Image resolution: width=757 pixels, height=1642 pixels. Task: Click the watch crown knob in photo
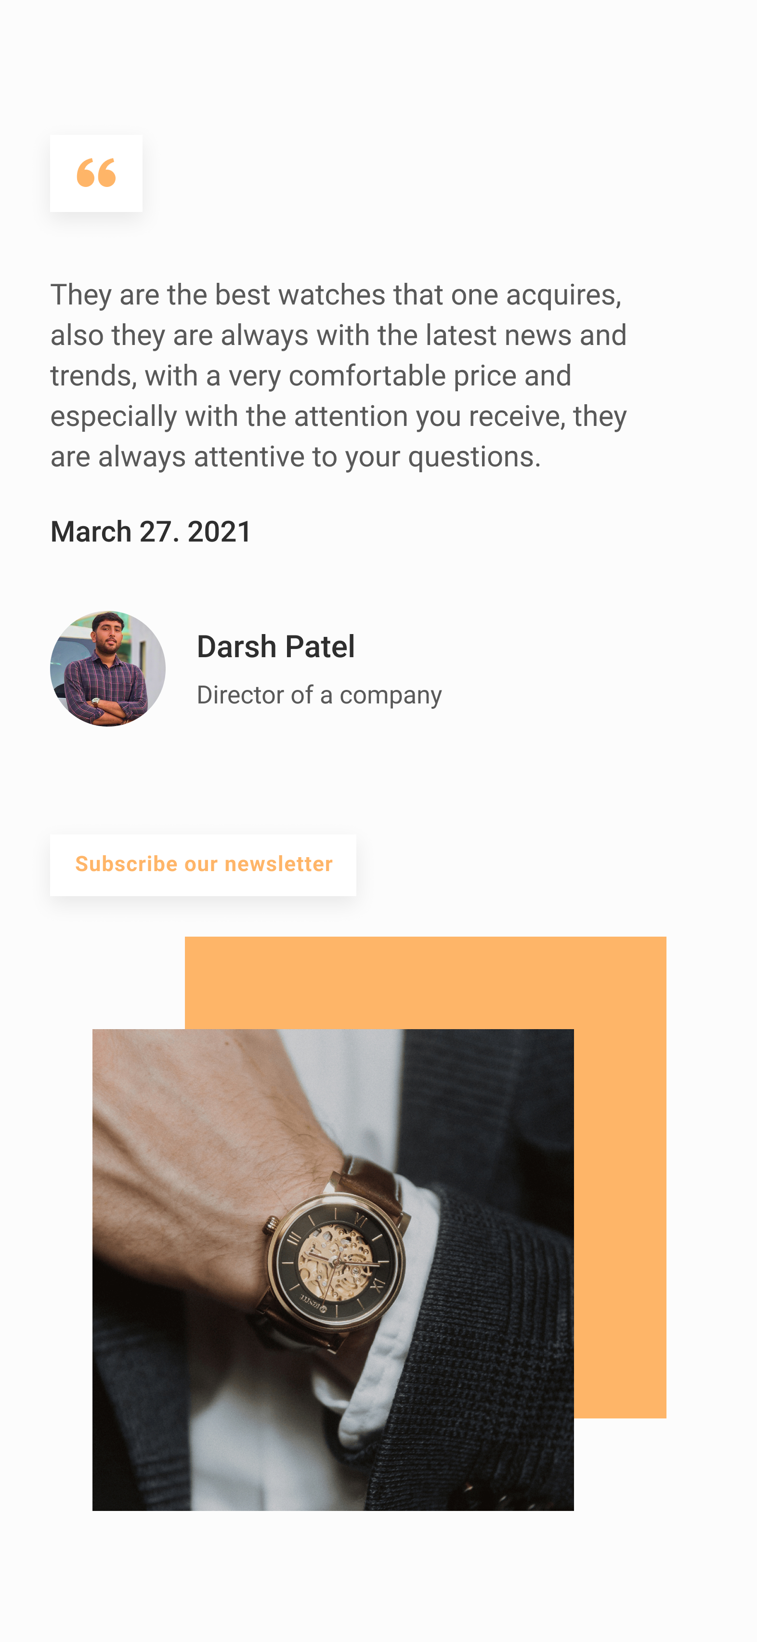(x=271, y=1223)
